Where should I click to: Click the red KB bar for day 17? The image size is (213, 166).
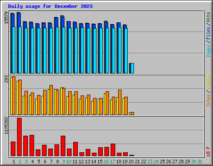(x=113, y=150)
